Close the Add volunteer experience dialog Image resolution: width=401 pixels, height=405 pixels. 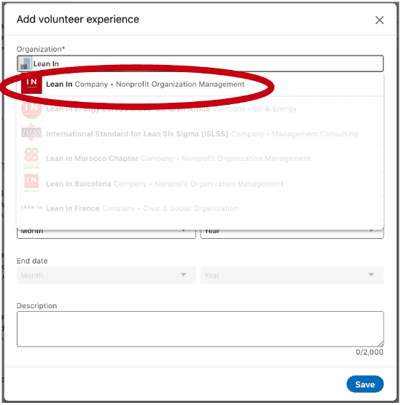(379, 20)
